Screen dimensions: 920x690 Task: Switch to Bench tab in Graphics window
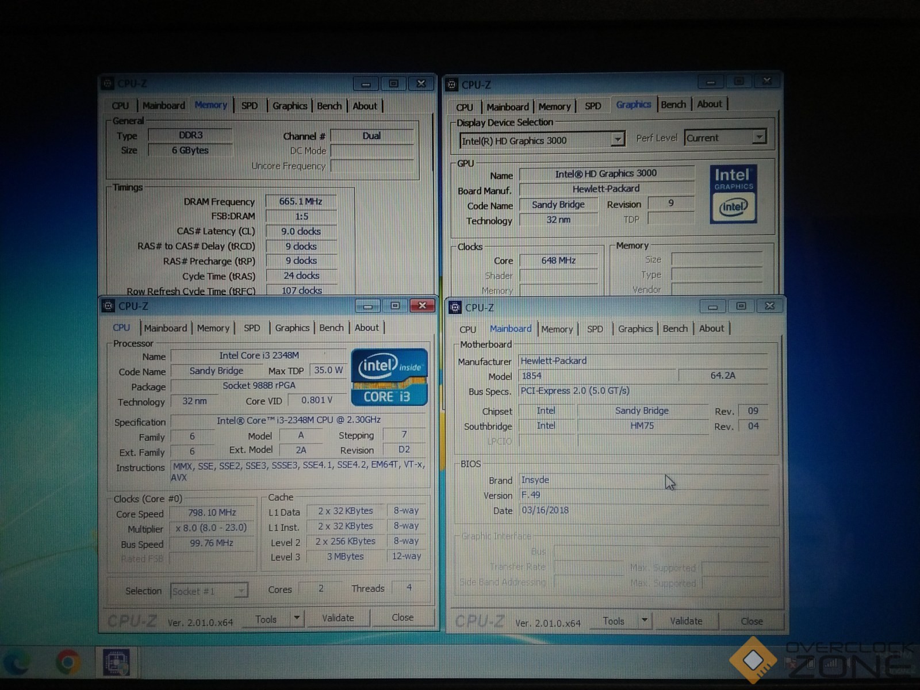click(x=673, y=105)
